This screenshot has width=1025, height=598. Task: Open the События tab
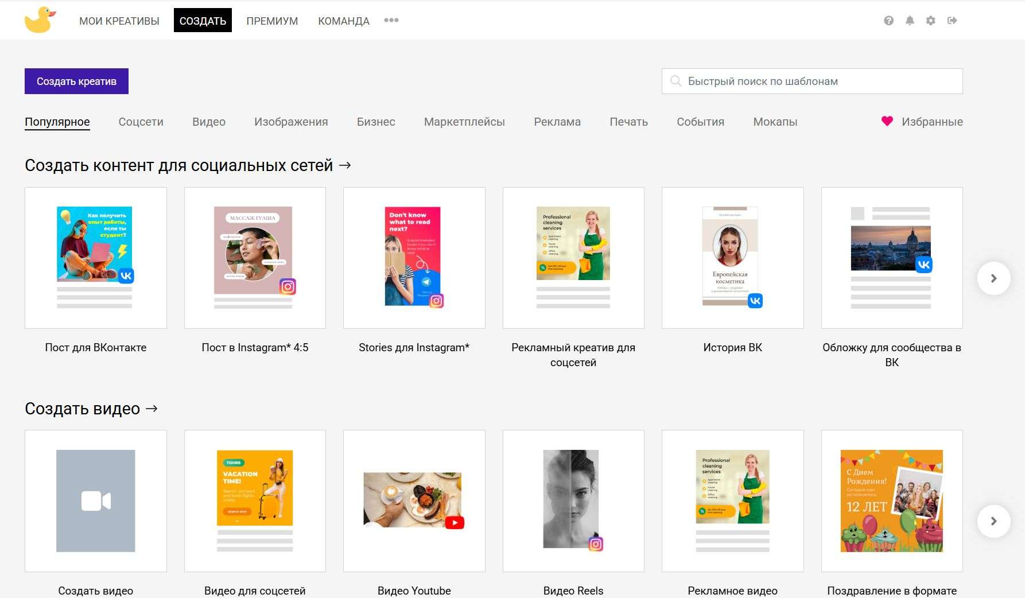click(x=700, y=122)
